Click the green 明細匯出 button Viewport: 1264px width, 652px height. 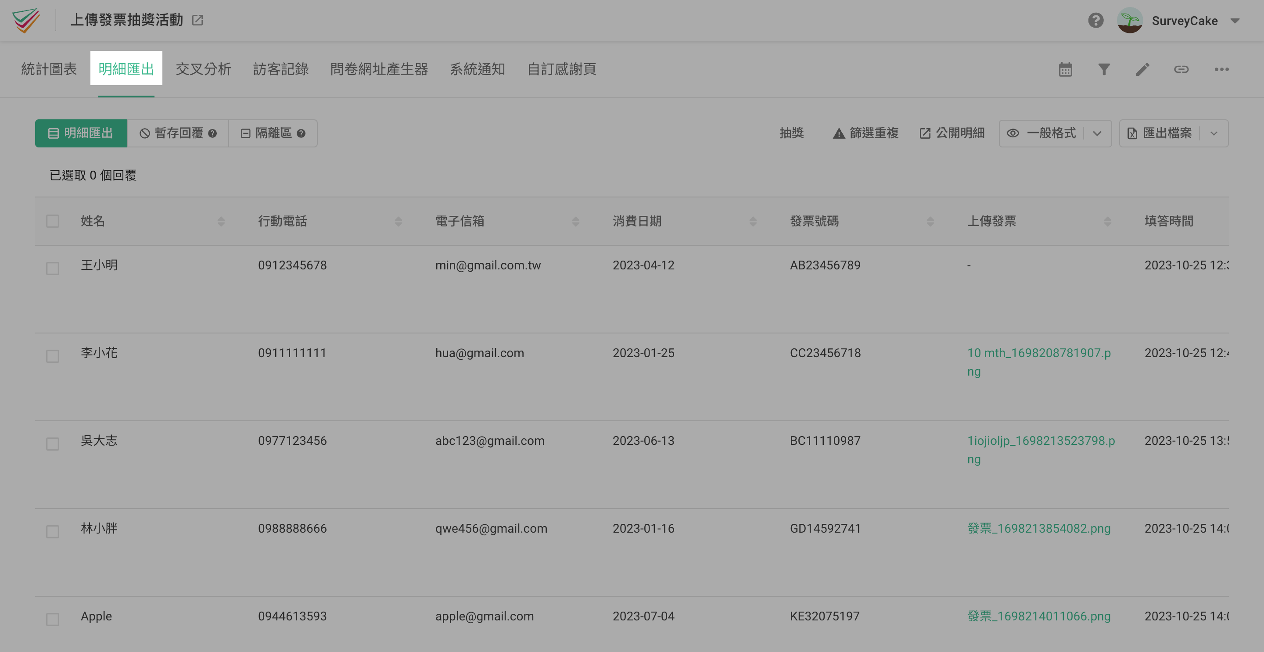(81, 133)
